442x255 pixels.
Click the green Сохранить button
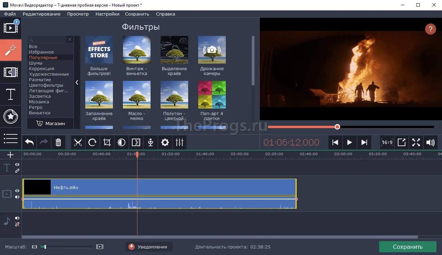407,247
